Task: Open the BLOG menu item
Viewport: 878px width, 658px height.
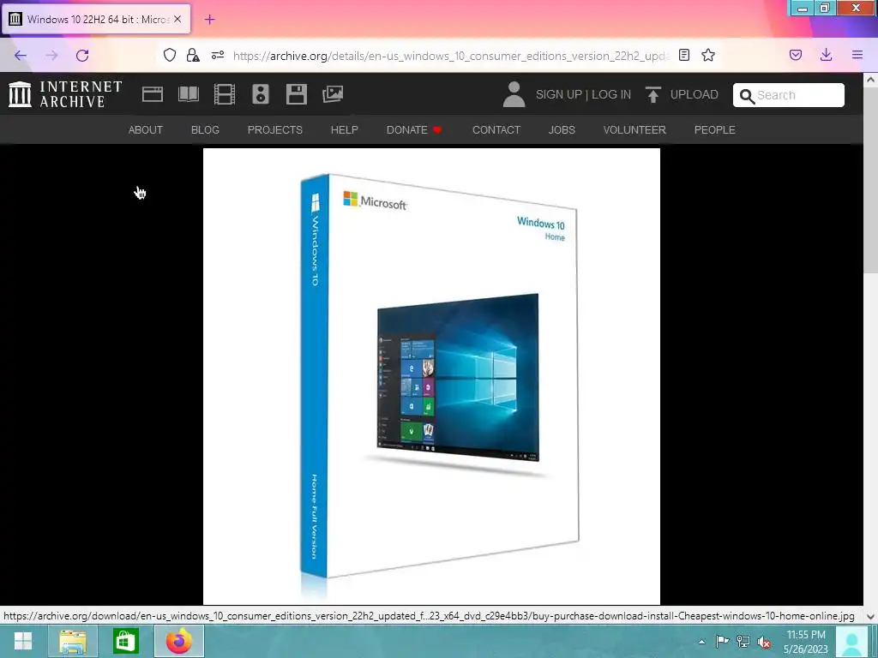Action: coord(206,130)
